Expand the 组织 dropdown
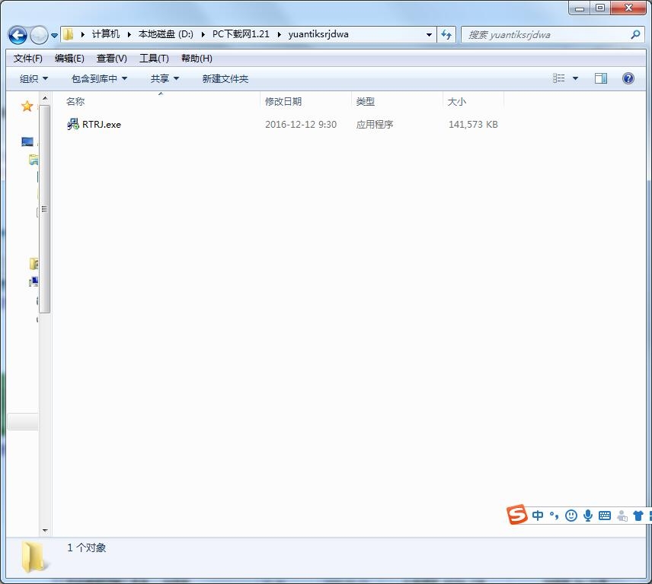The height and width of the screenshot is (584, 652). 34,78
